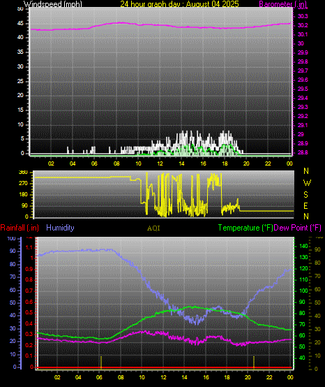Click '180' on the wind direction axis
Image resolution: width=325 pixels, height=387 pixels.
coord(23,195)
